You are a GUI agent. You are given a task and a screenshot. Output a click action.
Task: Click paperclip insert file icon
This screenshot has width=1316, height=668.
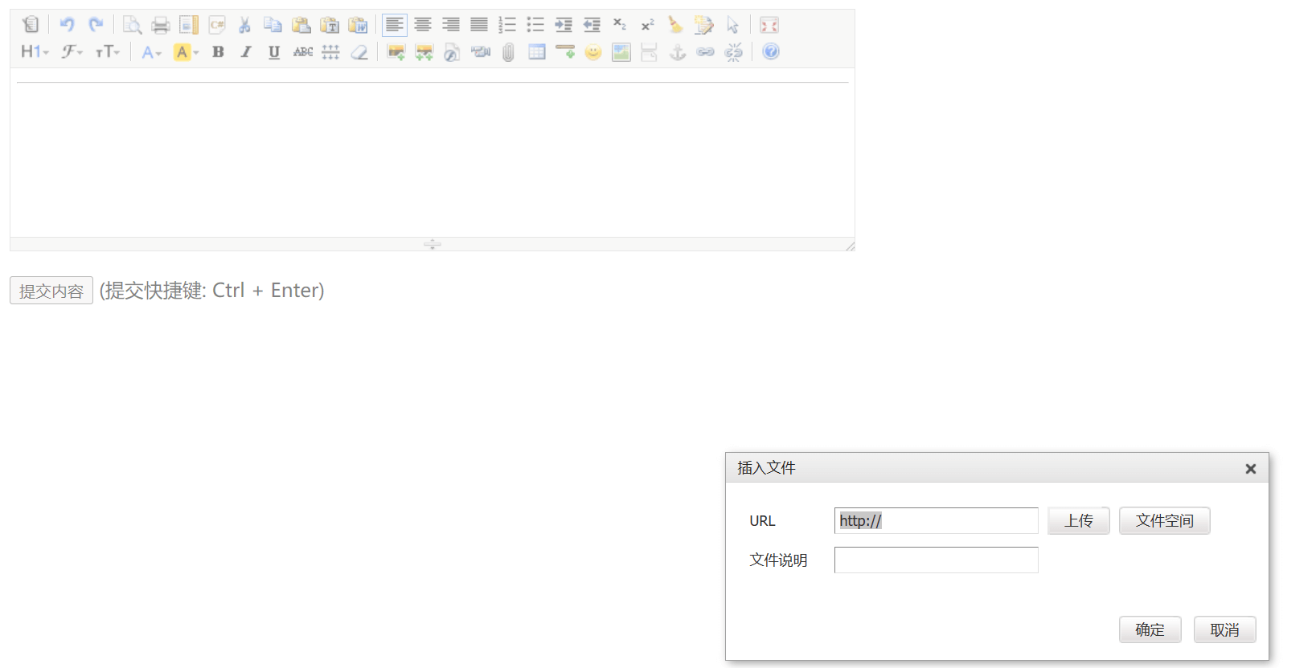pos(508,51)
